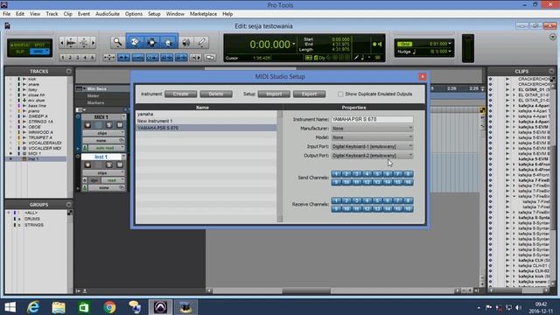Enable Show Duplicate Emulated Outputs checkbox
This screenshot has width=560, height=315.
[340, 94]
